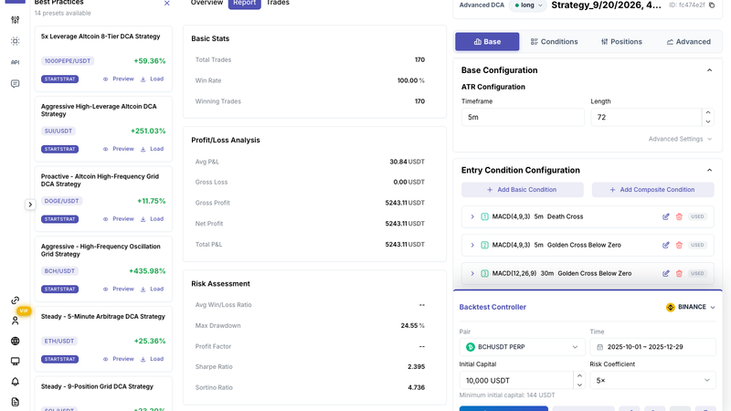This screenshot has width=731, height=411.
Task: Open the Risk Coefficient 5x dropdown
Action: [x=652, y=381]
